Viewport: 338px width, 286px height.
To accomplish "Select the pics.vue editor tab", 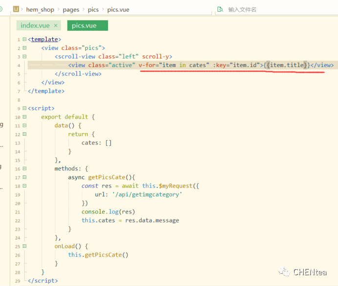I will click(x=84, y=25).
